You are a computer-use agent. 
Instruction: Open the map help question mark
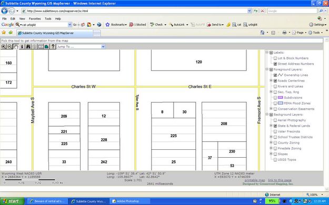53,47
